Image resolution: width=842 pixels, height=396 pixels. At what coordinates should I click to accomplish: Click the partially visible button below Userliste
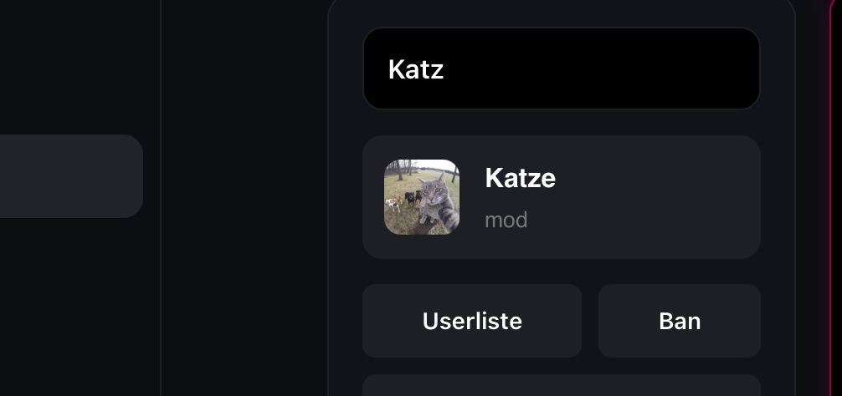tap(472, 386)
